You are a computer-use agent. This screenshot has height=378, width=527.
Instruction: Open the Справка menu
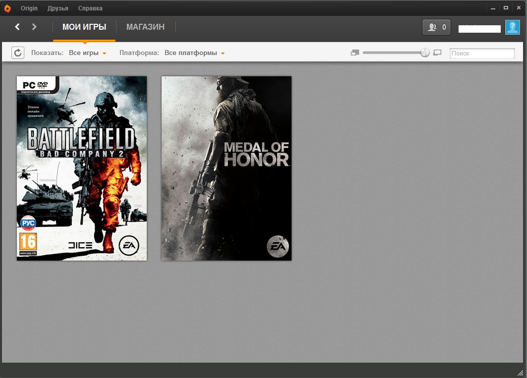pos(90,8)
